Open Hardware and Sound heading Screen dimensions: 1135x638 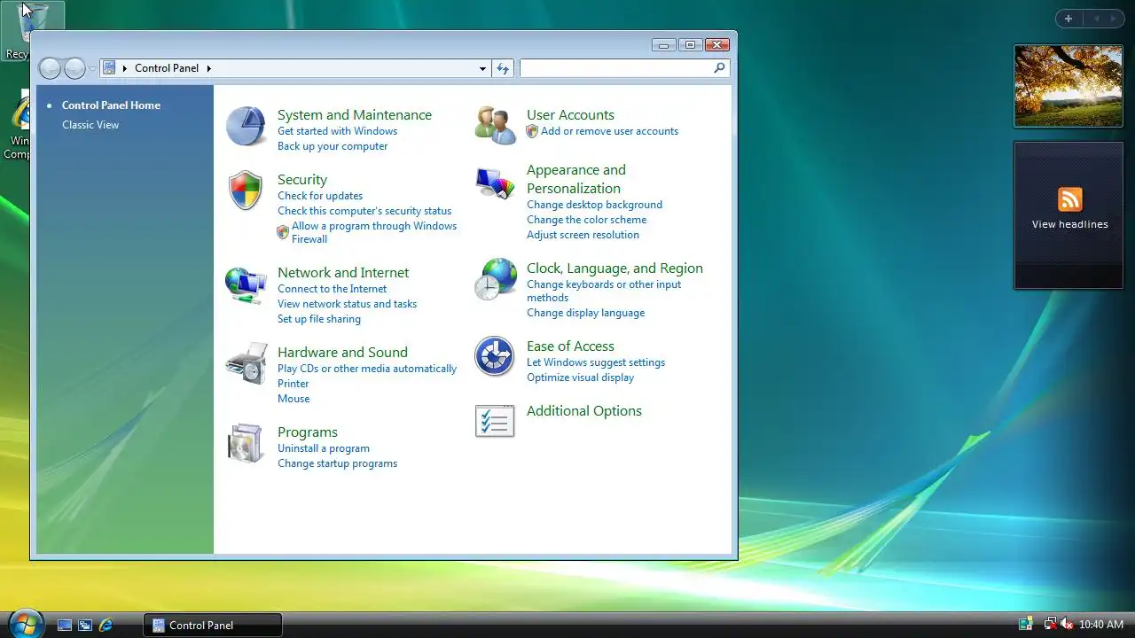(x=342, y=353)
